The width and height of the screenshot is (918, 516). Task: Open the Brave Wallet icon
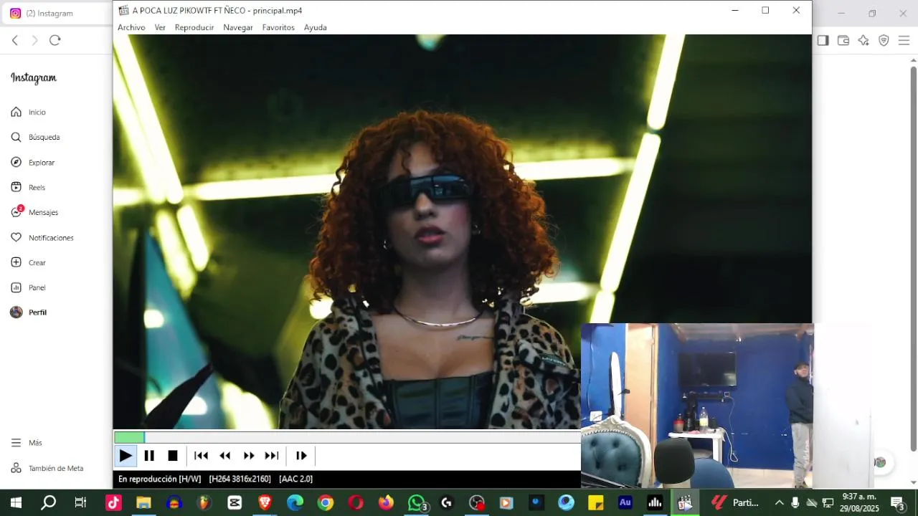[843, 41]
